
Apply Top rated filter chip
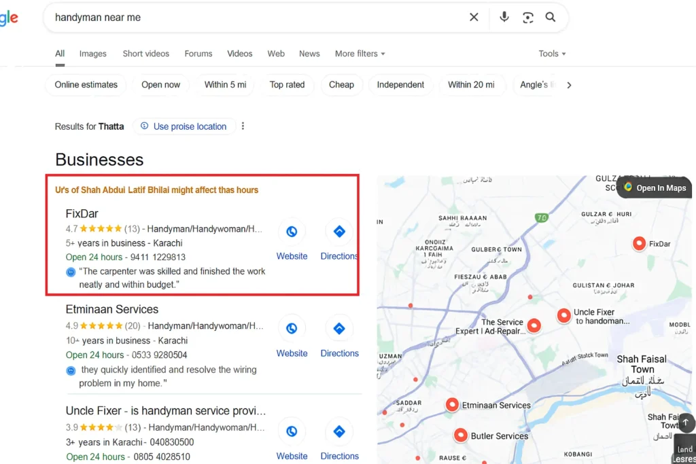coord(288,85)
